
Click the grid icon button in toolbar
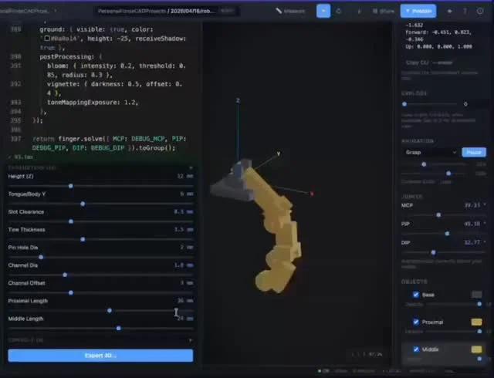pyautogui.click(x=383, y=11)
